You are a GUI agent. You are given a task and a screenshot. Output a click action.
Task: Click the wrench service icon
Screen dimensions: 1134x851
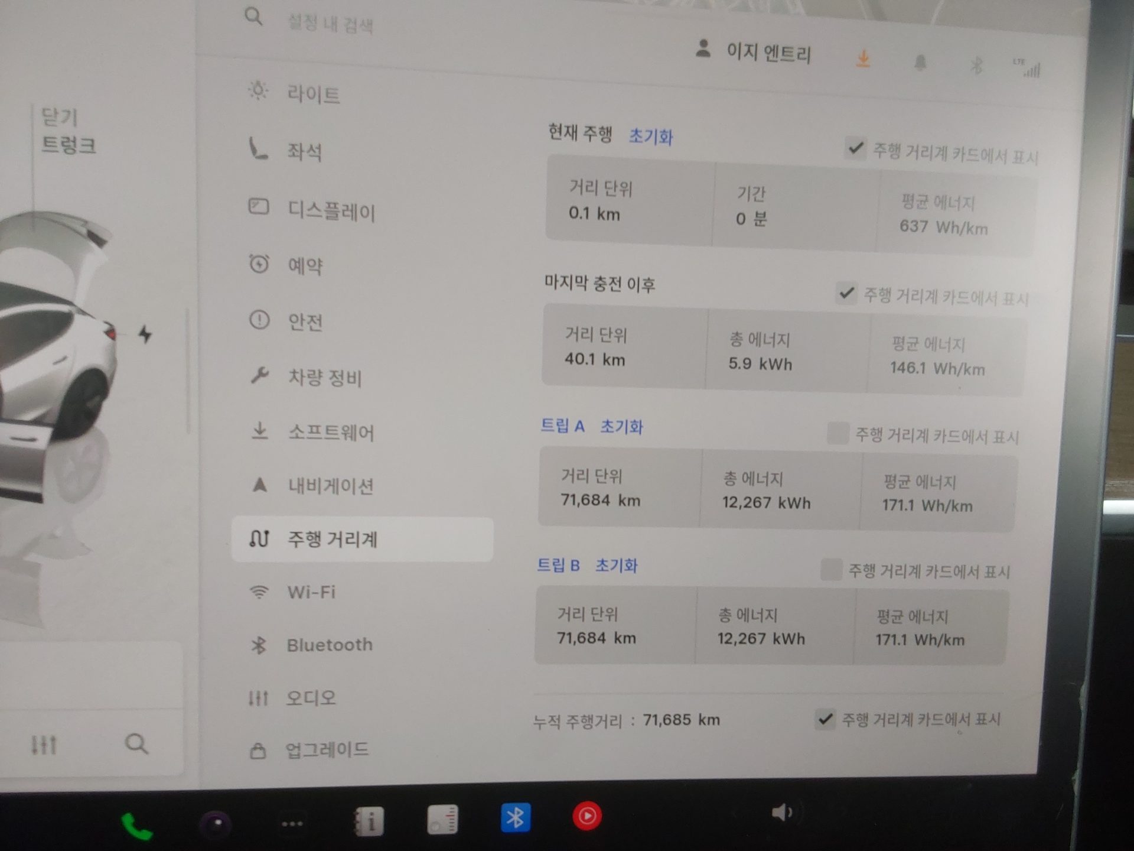pos(259,375)
